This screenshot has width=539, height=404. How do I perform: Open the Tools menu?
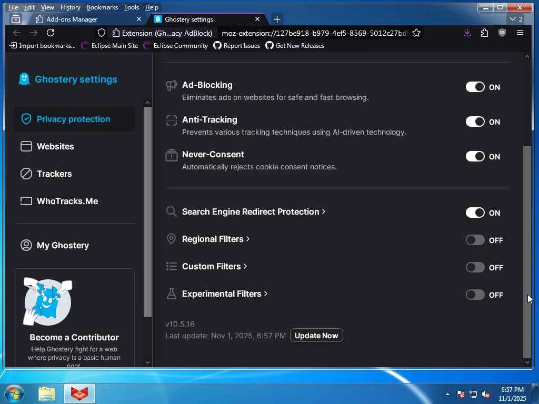[131, 7]
